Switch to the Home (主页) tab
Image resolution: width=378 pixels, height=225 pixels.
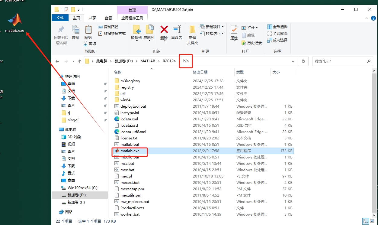(76, 18)
